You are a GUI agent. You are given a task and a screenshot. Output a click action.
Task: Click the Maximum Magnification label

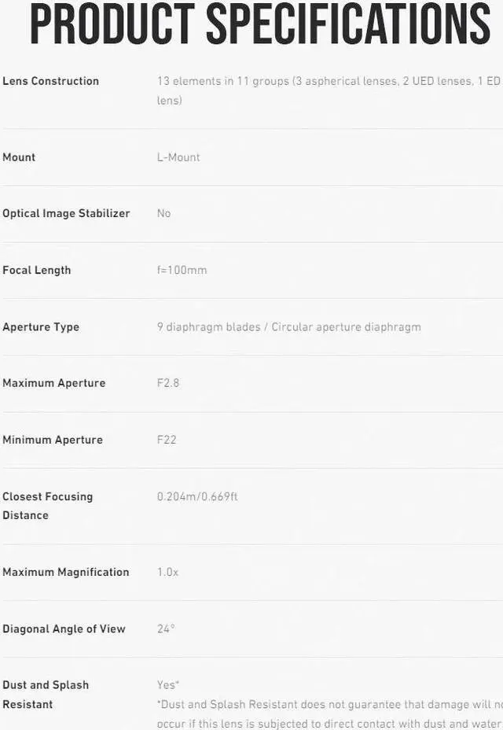pyautogui.click(x=66, y=572)
